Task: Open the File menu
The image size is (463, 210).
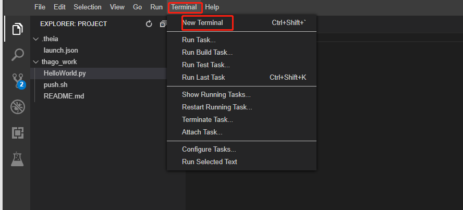Action: (40, 7)
